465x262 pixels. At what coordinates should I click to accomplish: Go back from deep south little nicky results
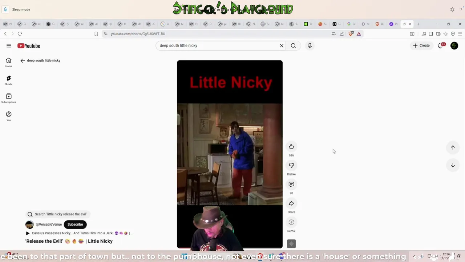coord(23,60)
